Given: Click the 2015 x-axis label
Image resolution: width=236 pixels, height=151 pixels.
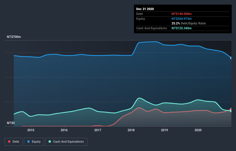Looking at the screenshot, I should [31, 130].
